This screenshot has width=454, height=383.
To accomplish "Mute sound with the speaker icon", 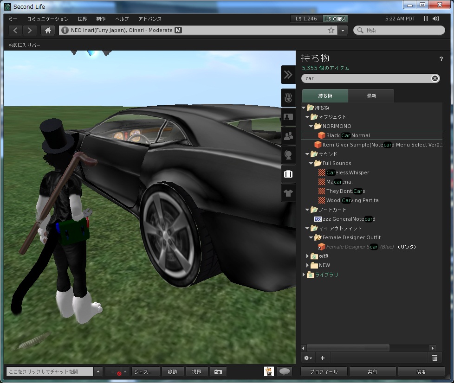I will click(436, 19).
